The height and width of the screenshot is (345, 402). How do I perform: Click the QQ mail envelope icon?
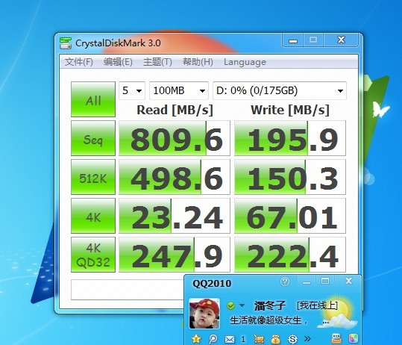tap(230, 339)
